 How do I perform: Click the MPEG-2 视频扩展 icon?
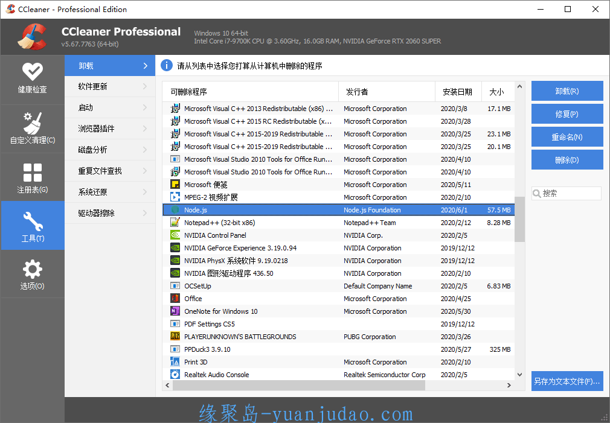(x=175, y=197)
